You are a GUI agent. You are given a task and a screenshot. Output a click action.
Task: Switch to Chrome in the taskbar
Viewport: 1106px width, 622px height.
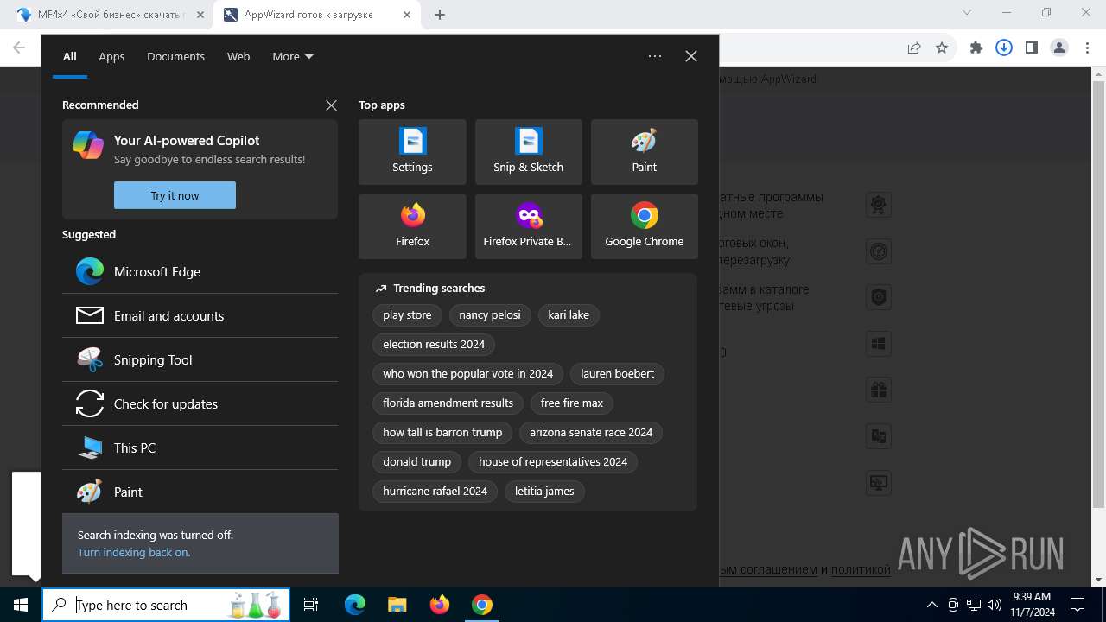482,605
